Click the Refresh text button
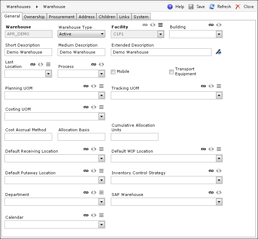Image resolution: width=258 pixels, height=239 pixels. click(224, 7)
